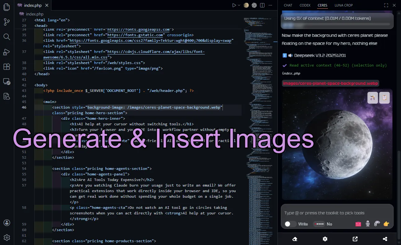
Task: Open the toolkit picker with red toolbox icon
Action: point(358,224)
